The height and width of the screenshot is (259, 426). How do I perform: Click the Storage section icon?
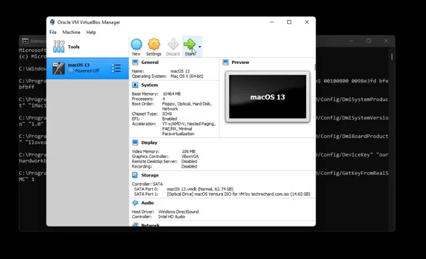point(135,175)
